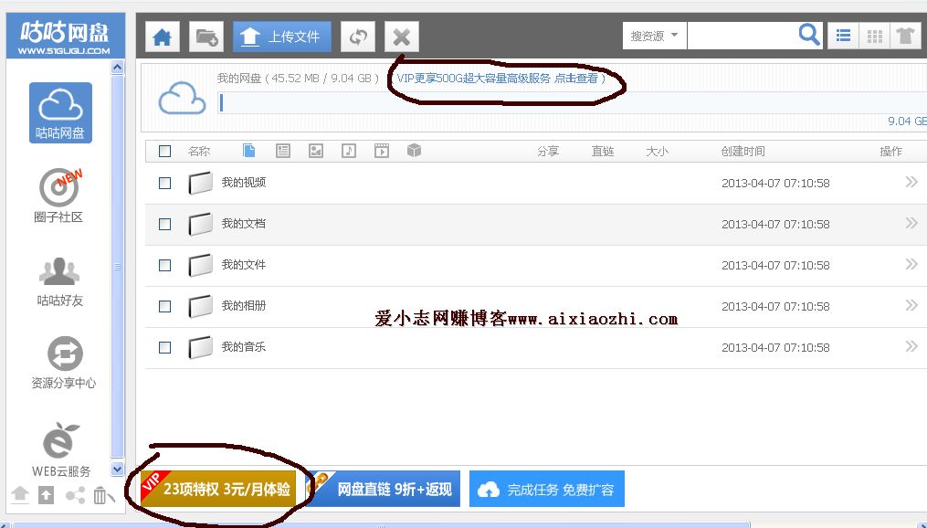927x528 pixels.
Task: Open the 我的文档 folder name
Action: (x=244, y=224)
